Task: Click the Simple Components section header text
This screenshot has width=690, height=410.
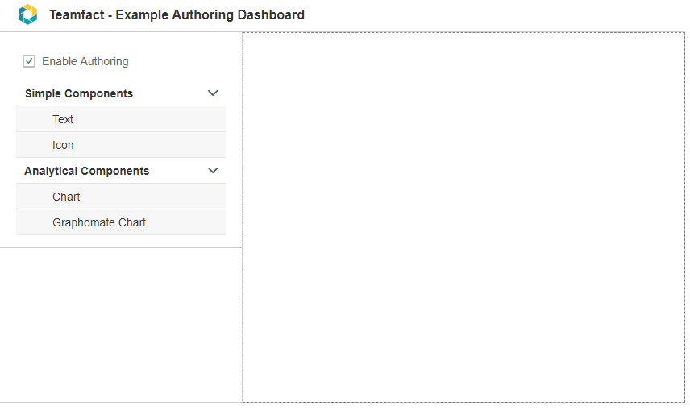Action: (79, 93)
